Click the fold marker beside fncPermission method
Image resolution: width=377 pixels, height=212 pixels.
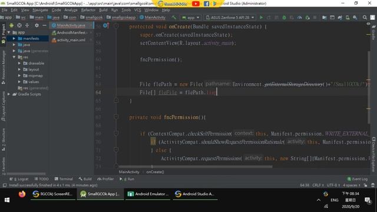(x=116, y=117)
